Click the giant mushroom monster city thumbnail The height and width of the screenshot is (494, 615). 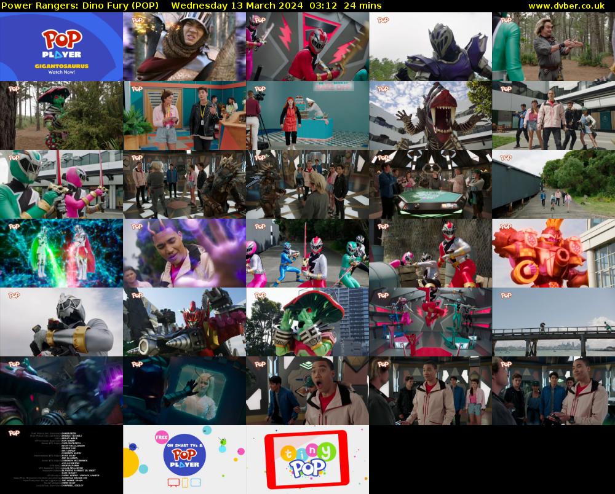(307, 322)
